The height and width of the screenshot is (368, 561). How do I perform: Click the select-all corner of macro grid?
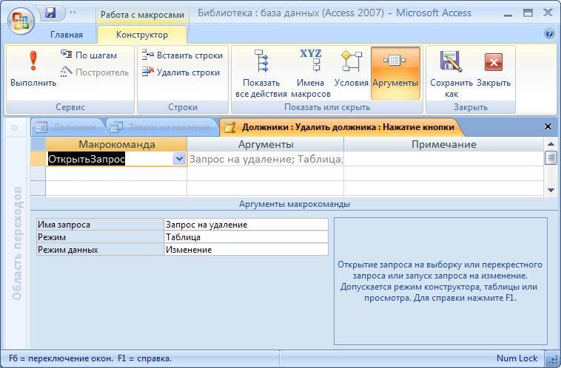[x=38, y=144]
